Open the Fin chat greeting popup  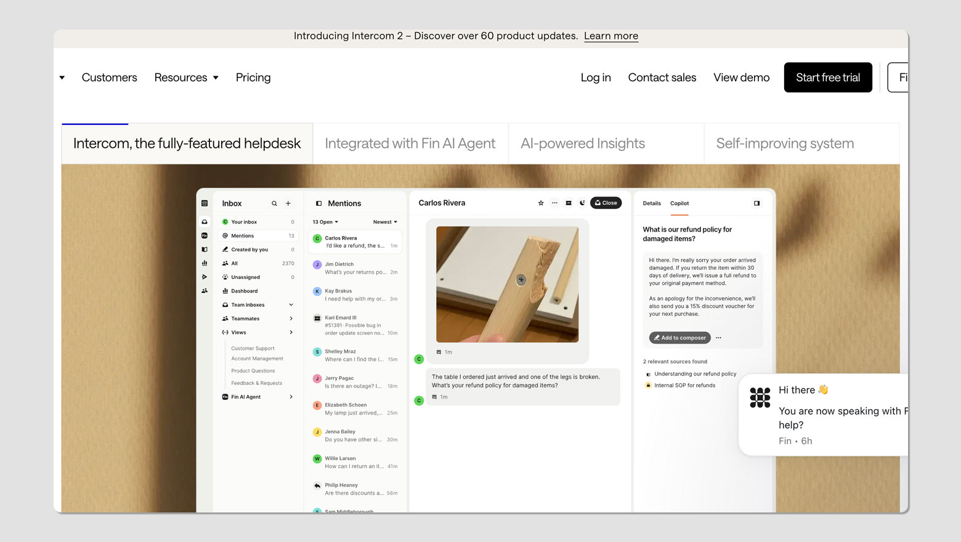[x=824, y=415]
